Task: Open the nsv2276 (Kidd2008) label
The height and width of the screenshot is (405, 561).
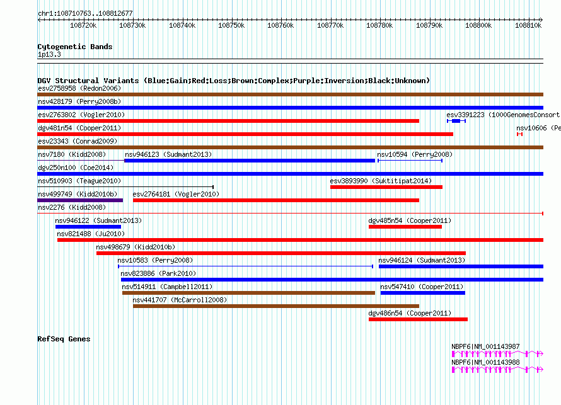Action: click(72, 207)
